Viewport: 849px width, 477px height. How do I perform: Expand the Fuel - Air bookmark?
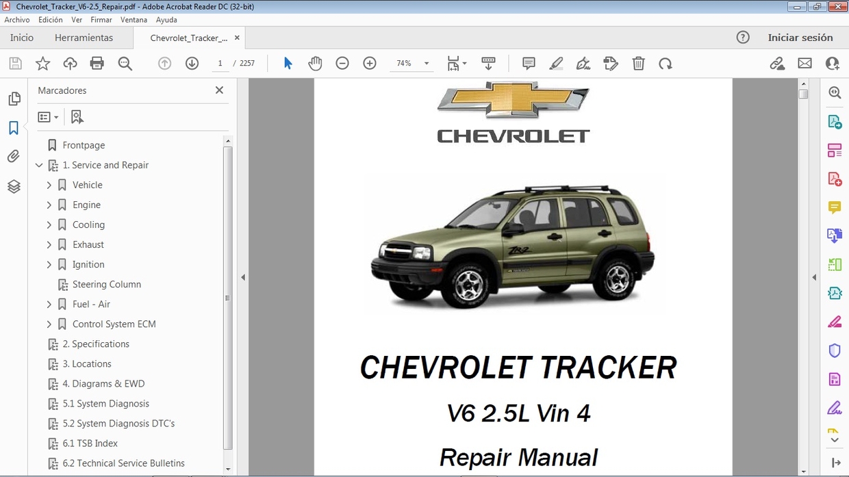(49, 304)
